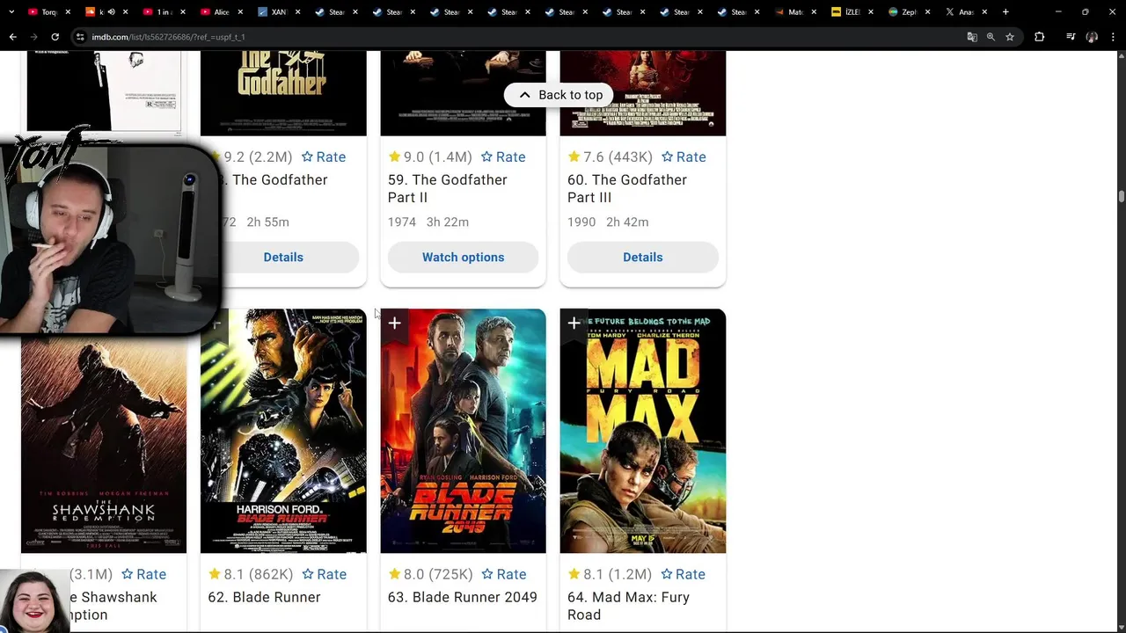The height and width of the screenshot is (633, 1126).
Task: Open The Godfather Part III title link
Action: coord(627,188)
